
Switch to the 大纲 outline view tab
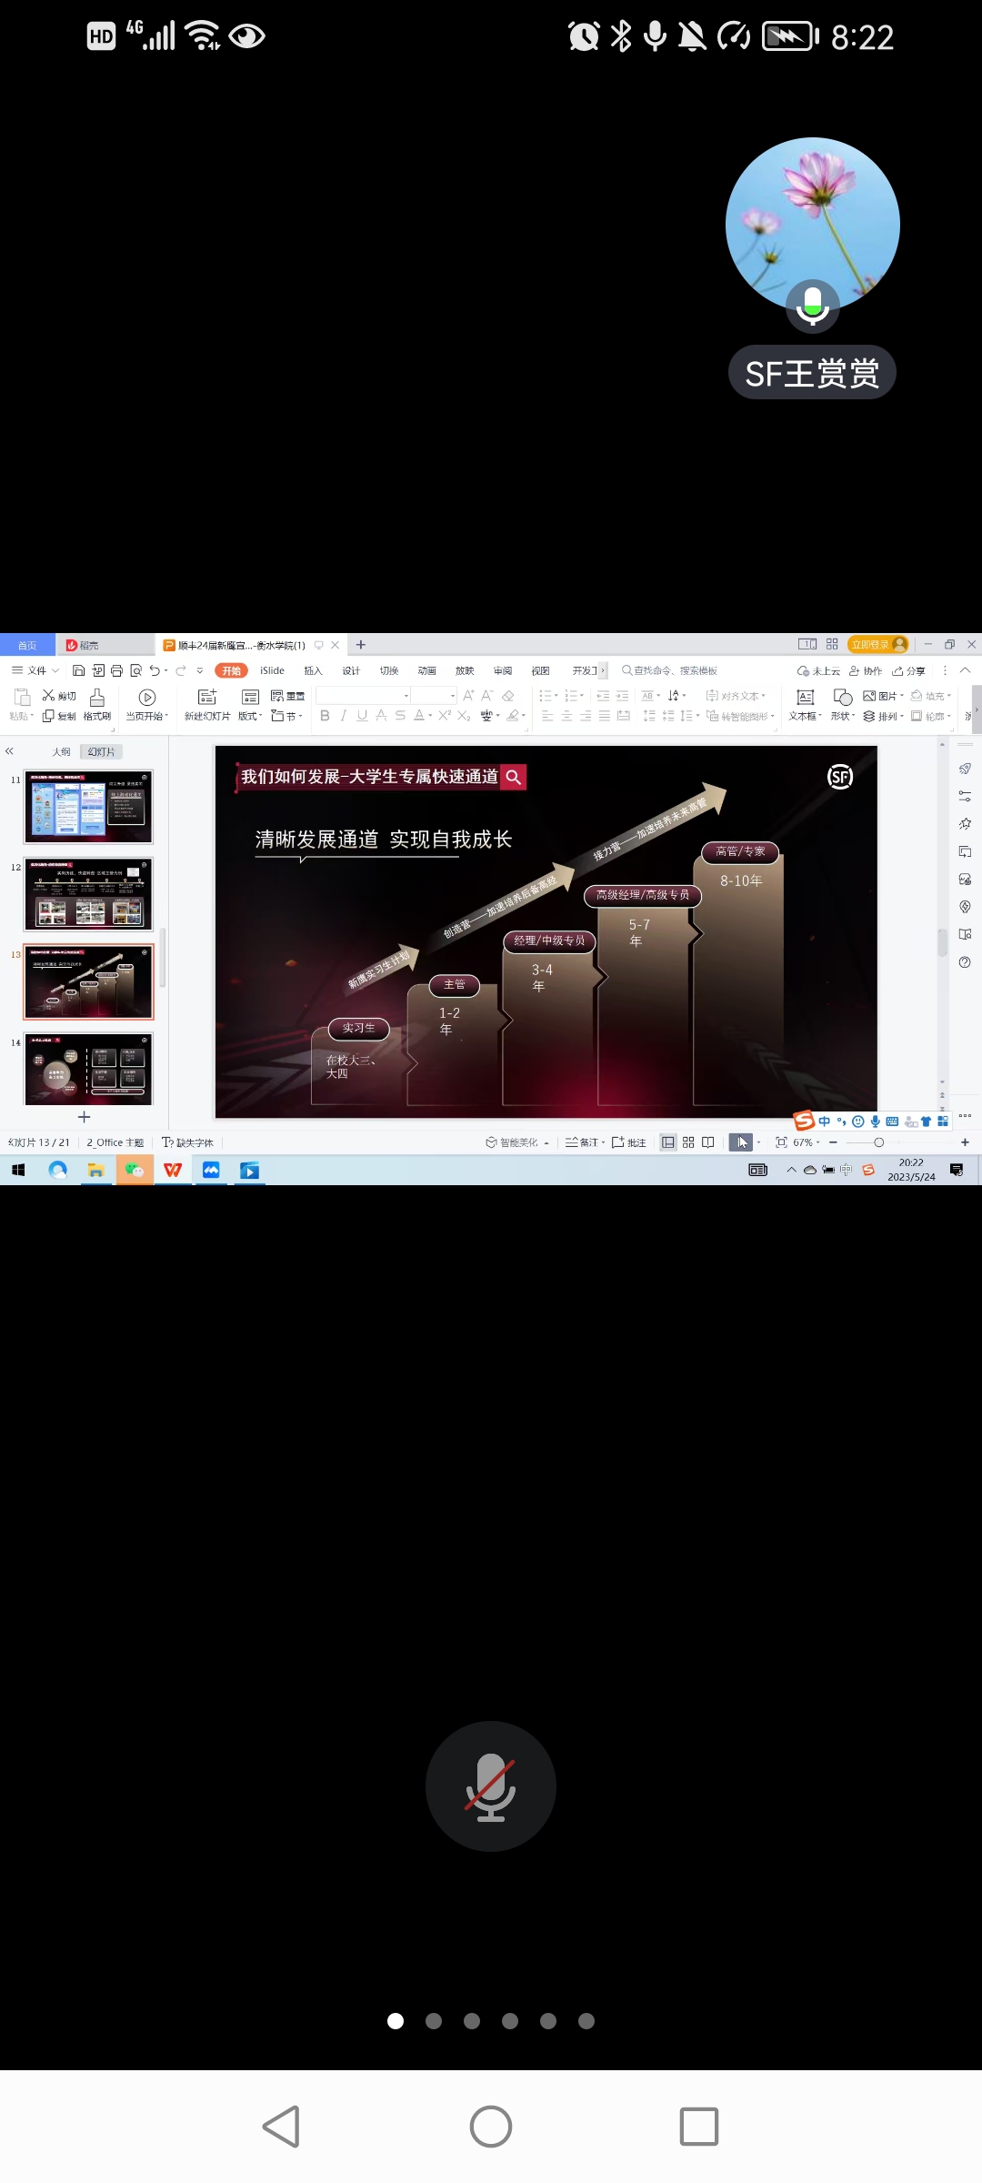(61, 751)
